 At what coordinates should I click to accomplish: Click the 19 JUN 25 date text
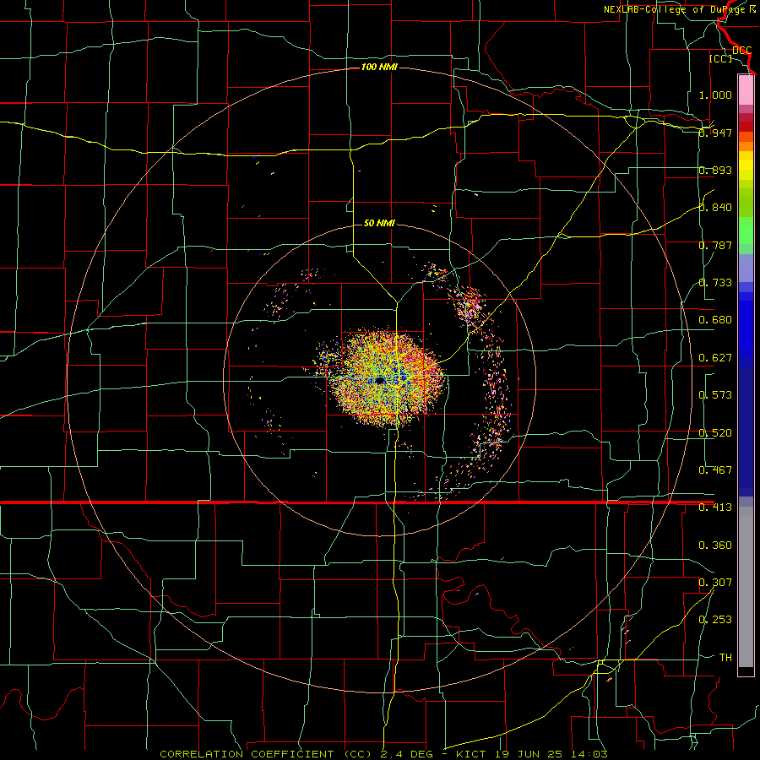click(x=529, y=754)
